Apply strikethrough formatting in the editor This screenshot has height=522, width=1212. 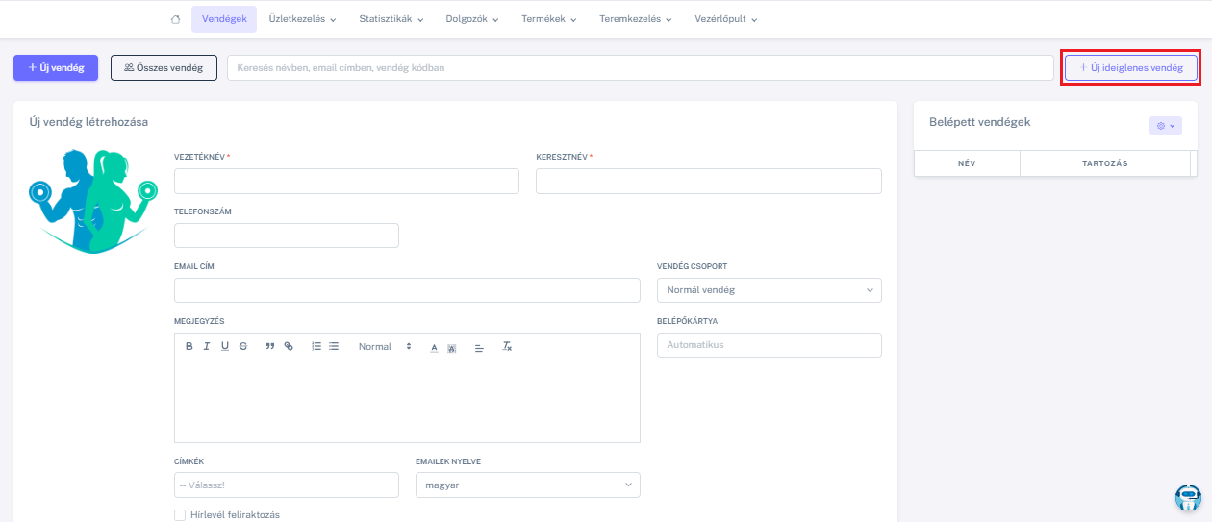[242, 346]
